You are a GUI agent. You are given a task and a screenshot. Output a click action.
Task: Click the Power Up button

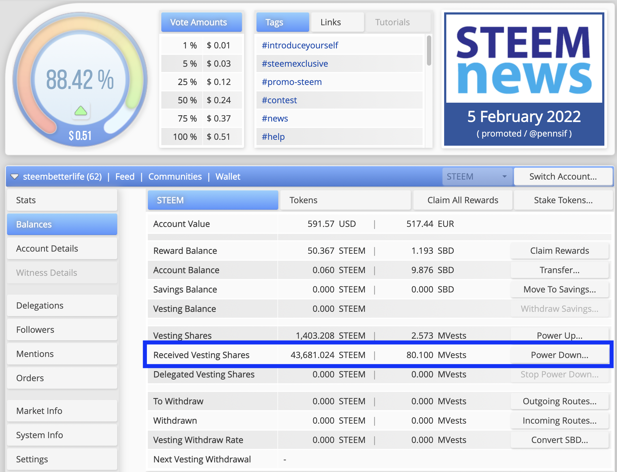tap(559, 335)
